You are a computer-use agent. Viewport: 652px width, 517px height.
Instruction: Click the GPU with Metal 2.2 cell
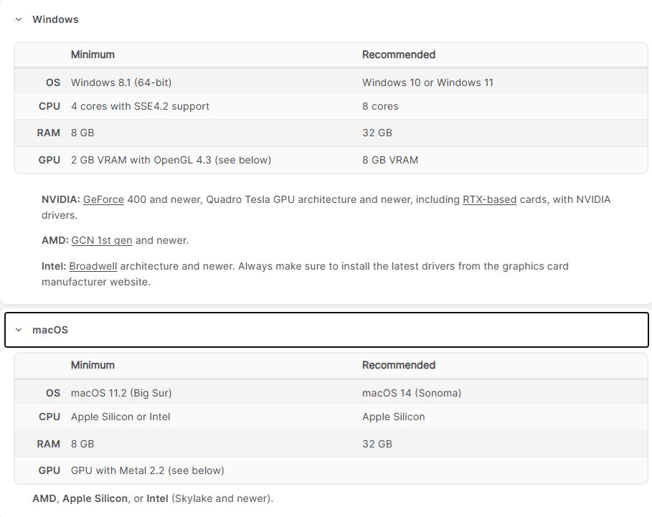coord(148,470)
